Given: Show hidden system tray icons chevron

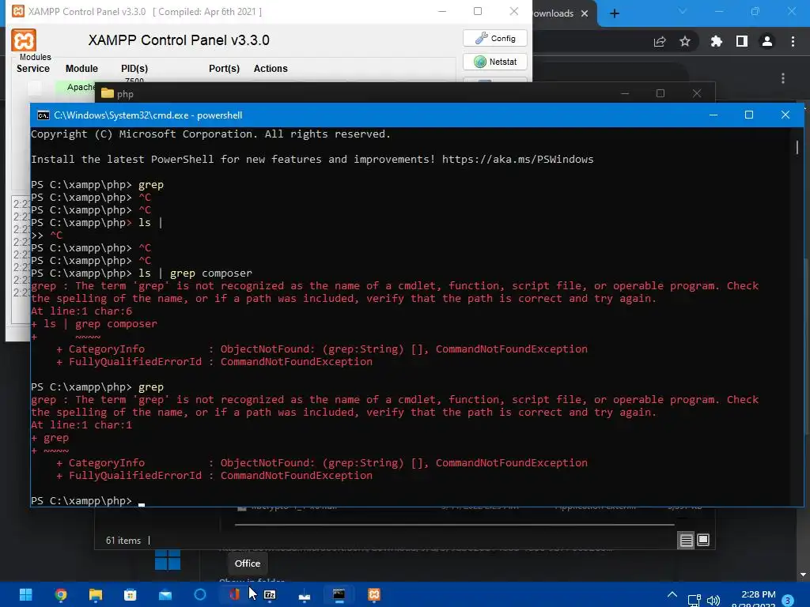Looking at the screenshot, I should [x=672, y=594].
